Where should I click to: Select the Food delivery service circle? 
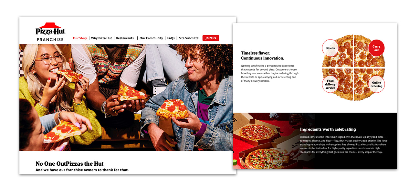point(330,84)
